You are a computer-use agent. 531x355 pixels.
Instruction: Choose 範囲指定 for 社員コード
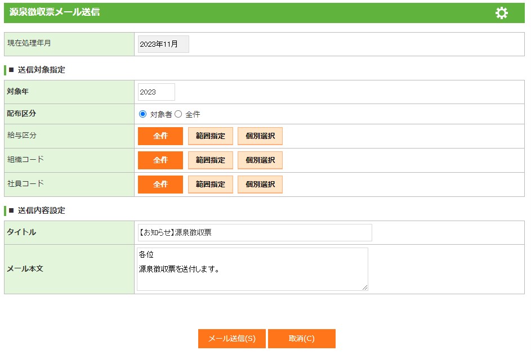pyautogui.click(x=210, y=185)
